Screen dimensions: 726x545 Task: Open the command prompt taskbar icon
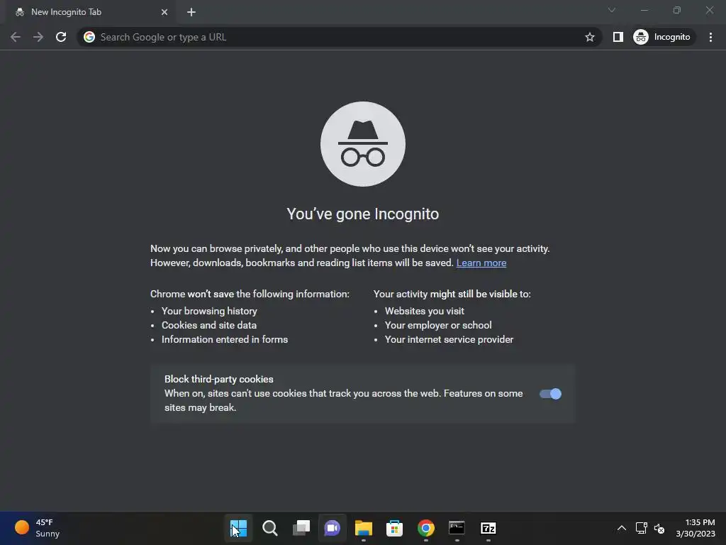point(457,528)
